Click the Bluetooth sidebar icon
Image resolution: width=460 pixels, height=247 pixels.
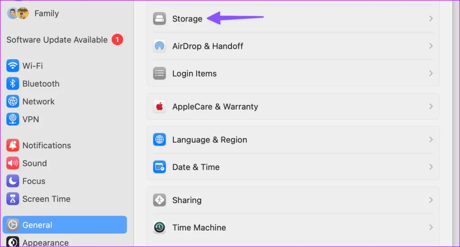[13, 84]
